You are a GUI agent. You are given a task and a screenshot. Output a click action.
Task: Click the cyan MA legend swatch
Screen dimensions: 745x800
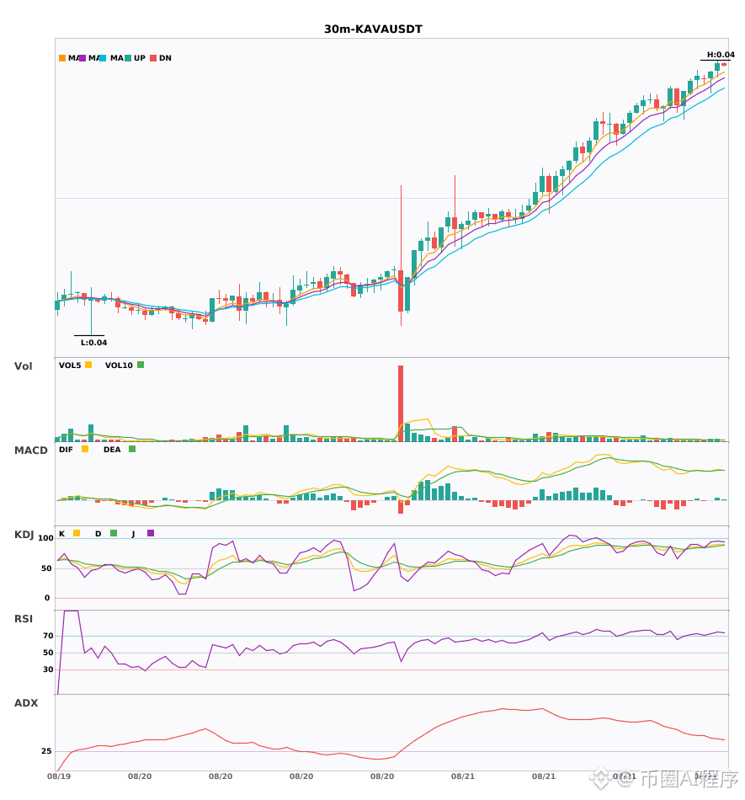point(103,58)
